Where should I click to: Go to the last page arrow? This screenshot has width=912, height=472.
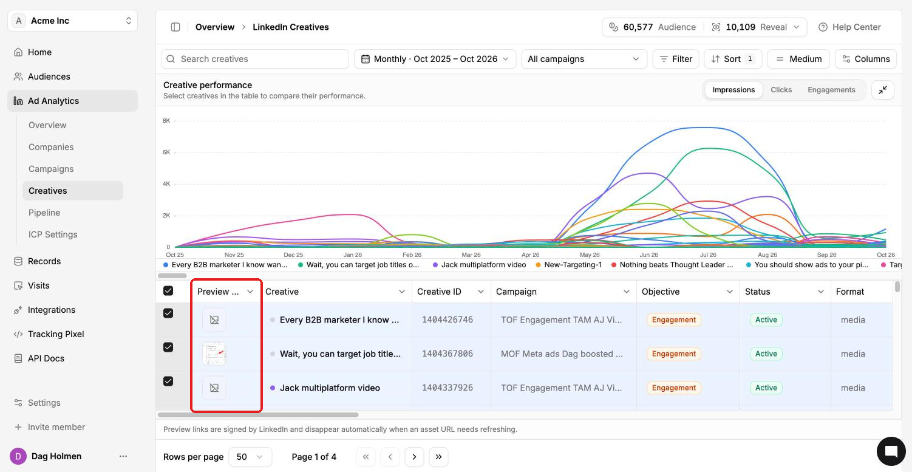click(x=438, y=457)
